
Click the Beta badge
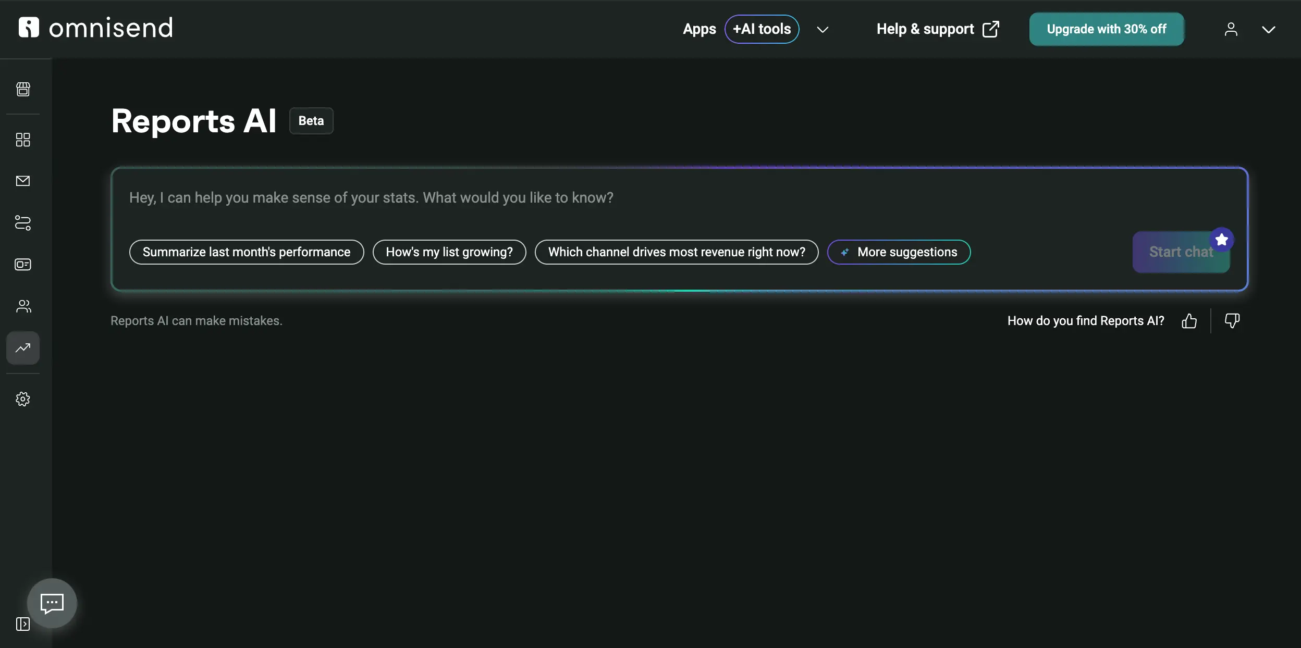pyautogui.click(x=311, y=121)
